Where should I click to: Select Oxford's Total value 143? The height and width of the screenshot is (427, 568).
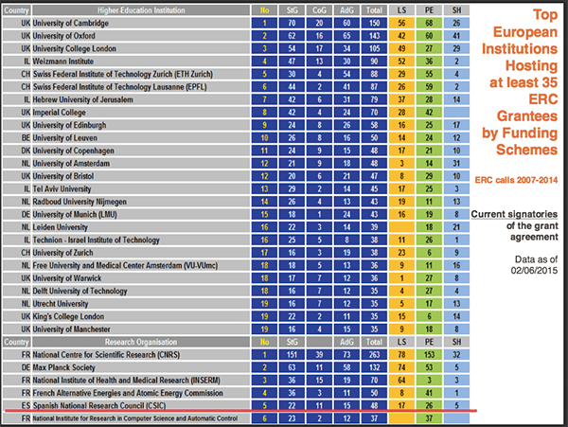[x=374, y=36]
